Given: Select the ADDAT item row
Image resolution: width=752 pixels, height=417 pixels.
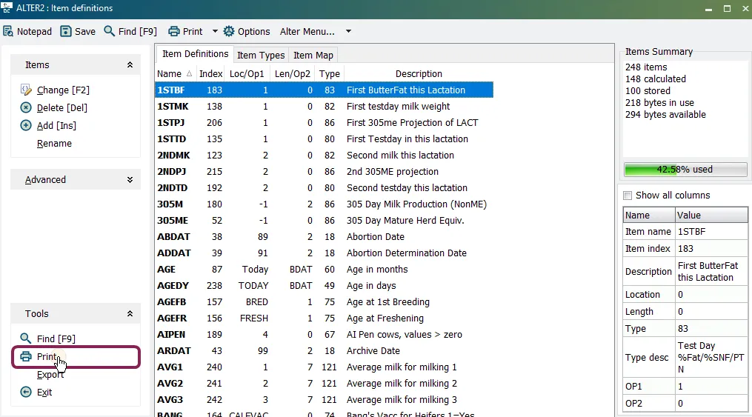Looking at the screenshot, I should point(325,253).
